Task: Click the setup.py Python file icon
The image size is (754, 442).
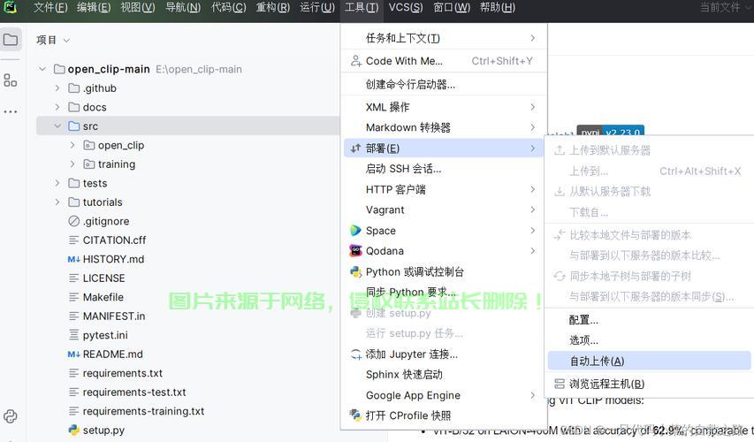Action: (x=73, y=430)
